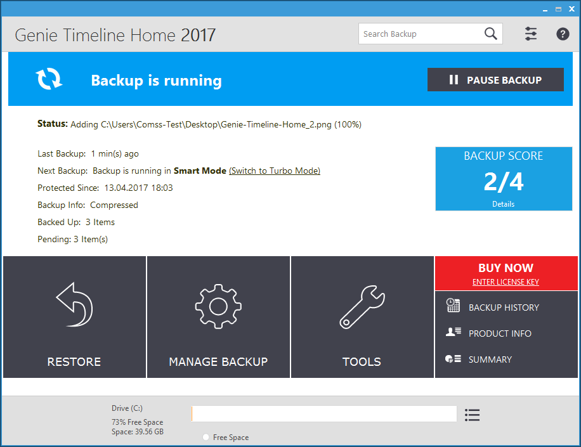Minimize the Genie Timeline window
The height and width of the screenshot is (447, 581).
[x=545, y=10]
